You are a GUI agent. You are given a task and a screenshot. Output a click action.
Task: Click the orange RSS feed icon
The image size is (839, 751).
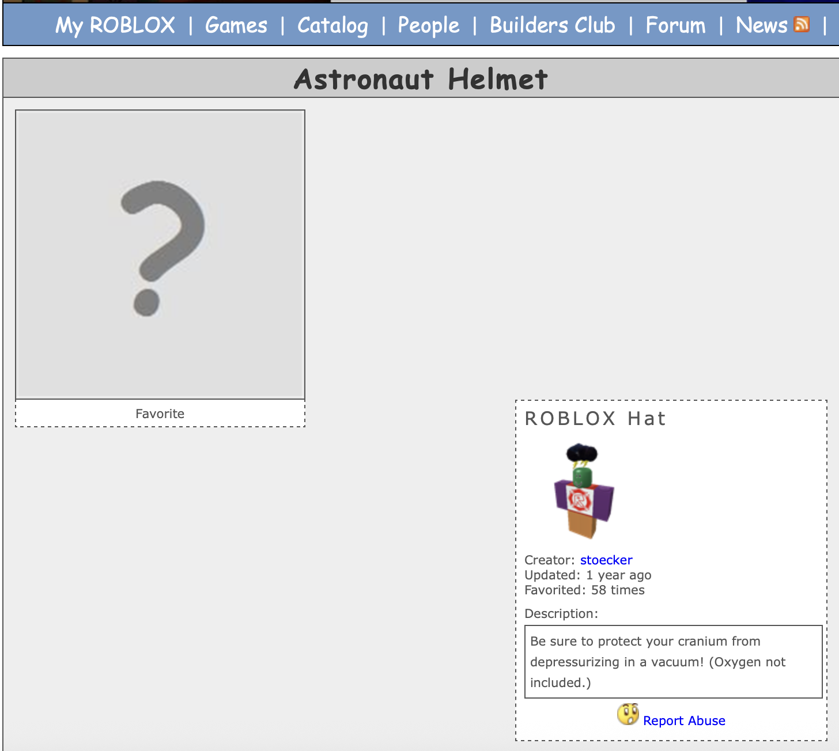point(802,24)
